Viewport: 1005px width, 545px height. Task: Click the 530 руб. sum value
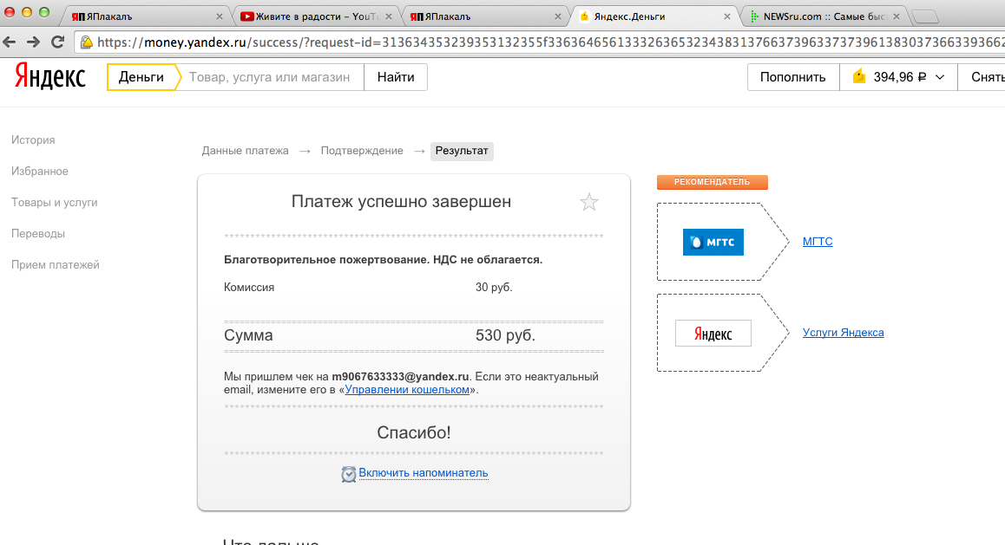[x=505, y=335]
